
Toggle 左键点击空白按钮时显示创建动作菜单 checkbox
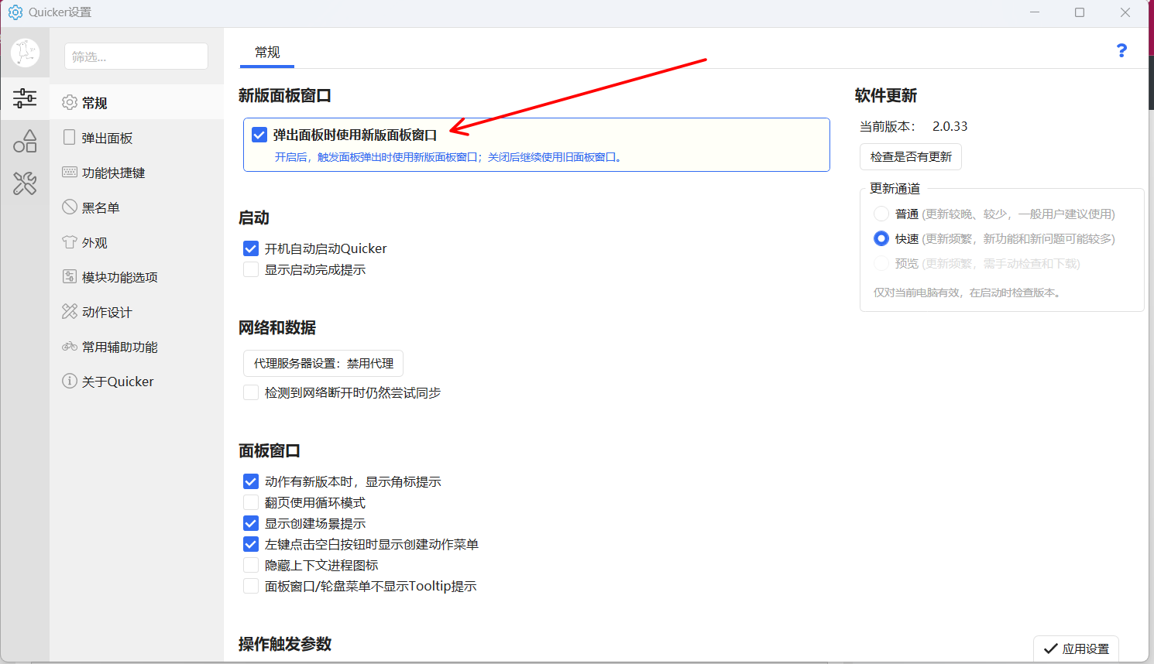click(251, 544)
